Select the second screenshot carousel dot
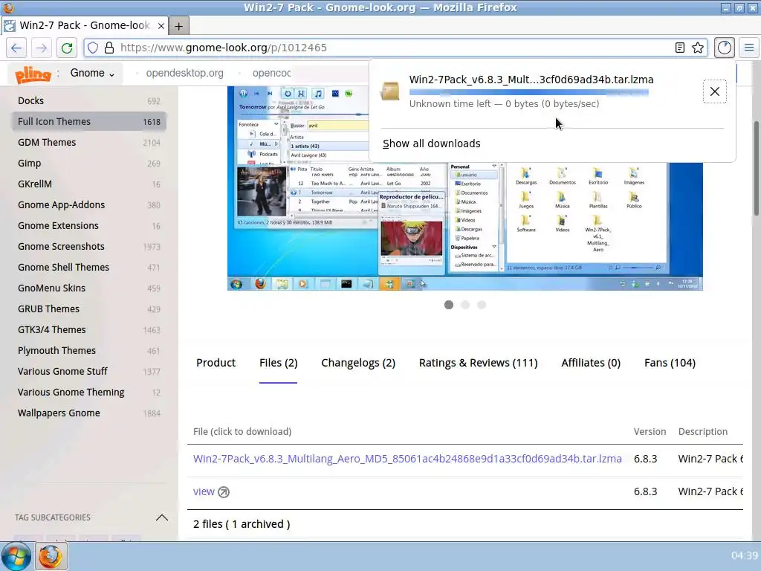 [465, 305]
